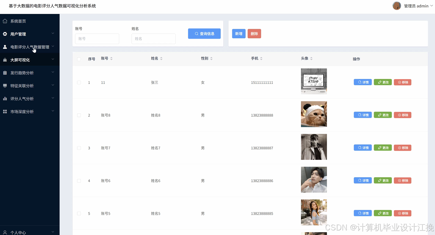The height and width of the screenshot is (235, 435).
Task: Expand the 市场深度分析 chevron
Action: [53, 111]
